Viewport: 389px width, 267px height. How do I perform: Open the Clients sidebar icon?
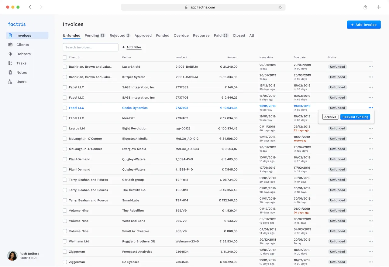pyautogui.click(x=10, y=45)
